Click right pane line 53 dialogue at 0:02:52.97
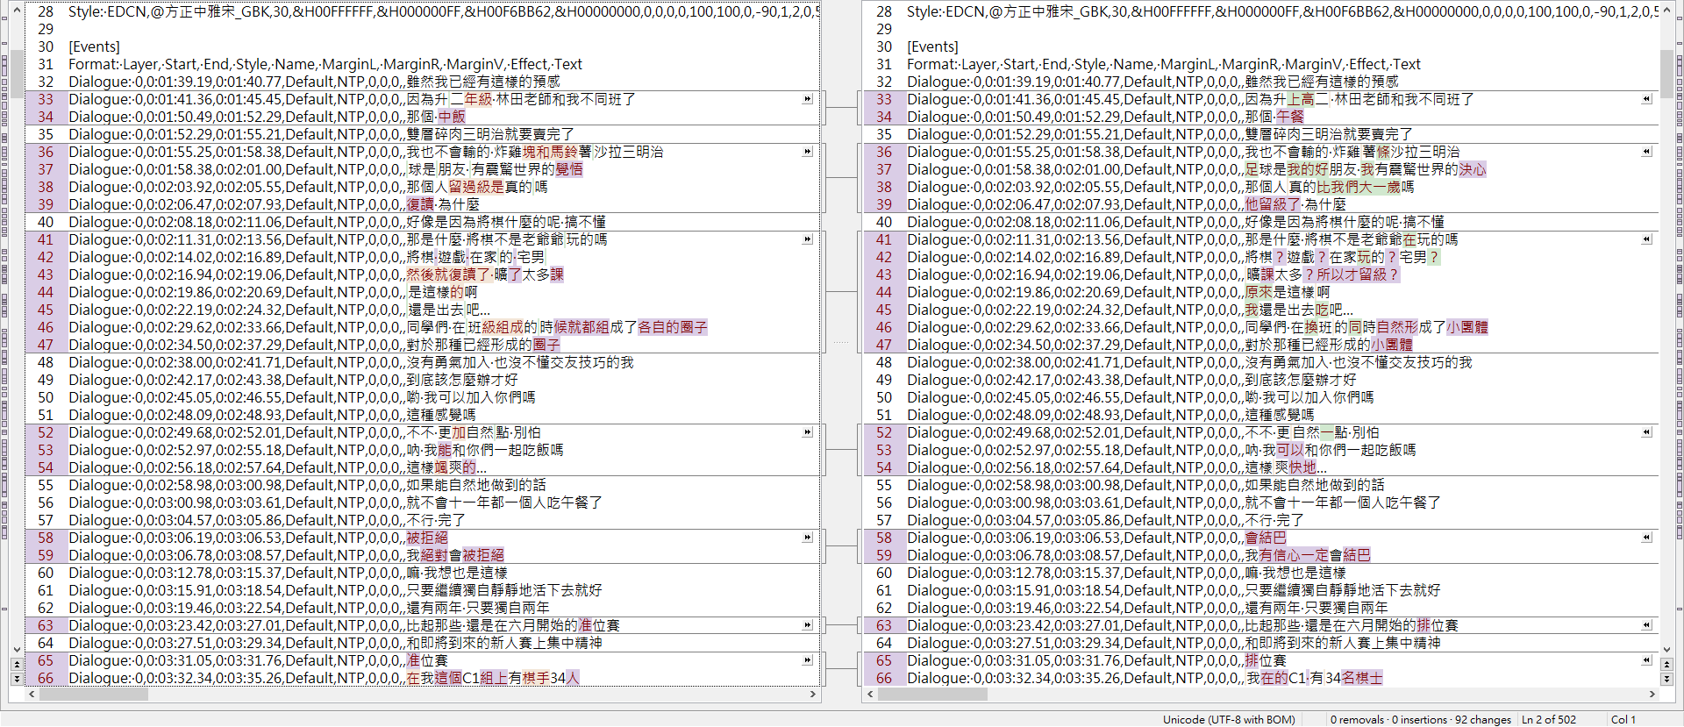 (x=1161, y=450)
